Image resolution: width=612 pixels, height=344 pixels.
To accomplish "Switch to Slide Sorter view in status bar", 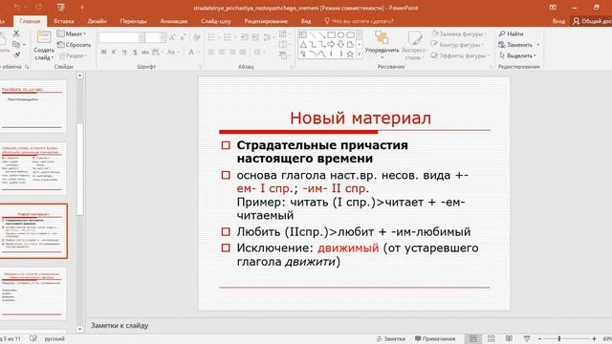I will pyautogui.click(x=491, y=338).
